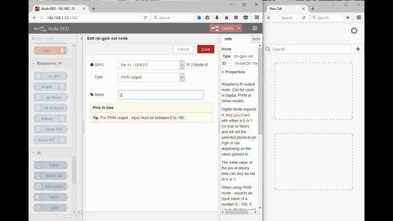
Task: Open a new tab in right window
Action: (313, 9)
